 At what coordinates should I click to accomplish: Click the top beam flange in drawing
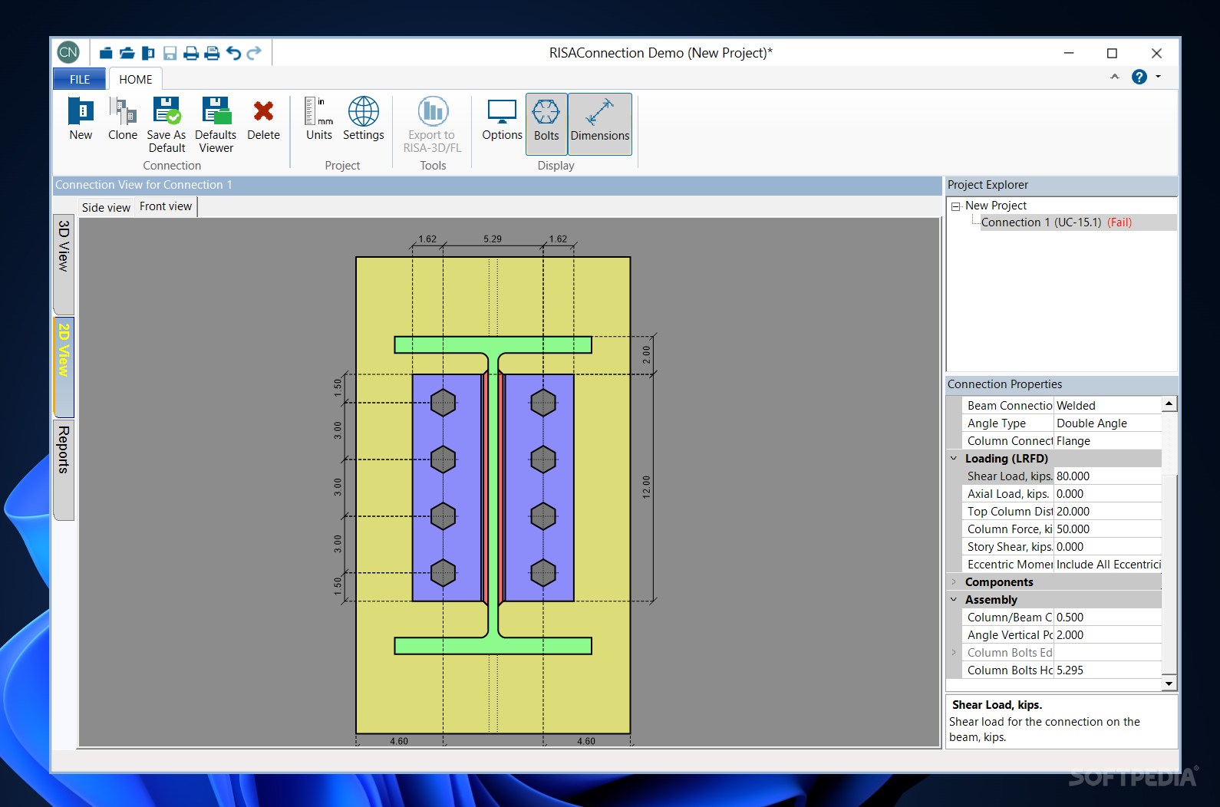pos(493,344)
